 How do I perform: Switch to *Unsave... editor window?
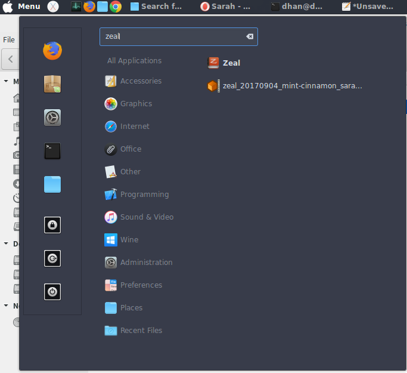(368, 7)
